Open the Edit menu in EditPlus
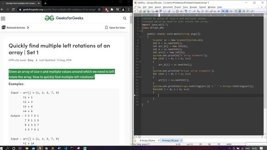The height and width of the screenshot is (150, 267). [x=144, y=7]
